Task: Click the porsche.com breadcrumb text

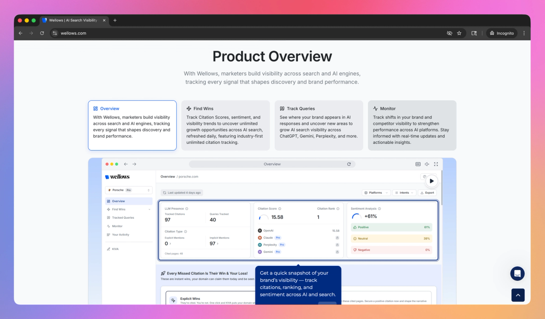Action: pyautogui.click(x=188, y=177)
